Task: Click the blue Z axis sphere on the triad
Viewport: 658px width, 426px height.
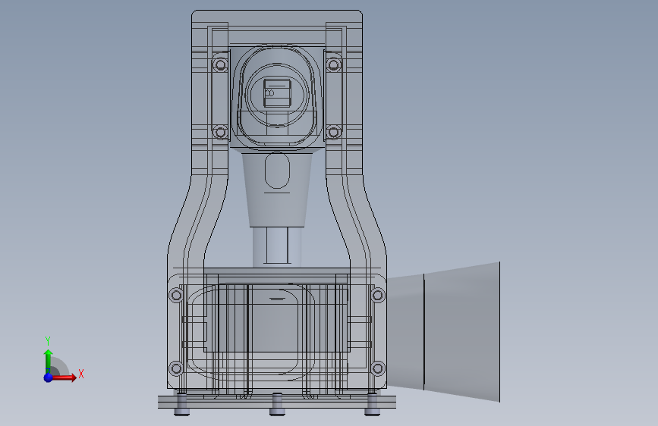Action: [49, 377]
